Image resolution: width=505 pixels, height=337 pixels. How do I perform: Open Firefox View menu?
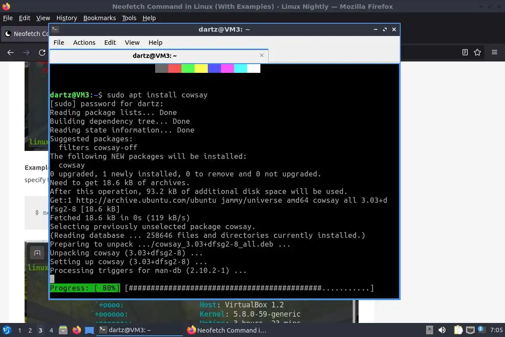43,18
